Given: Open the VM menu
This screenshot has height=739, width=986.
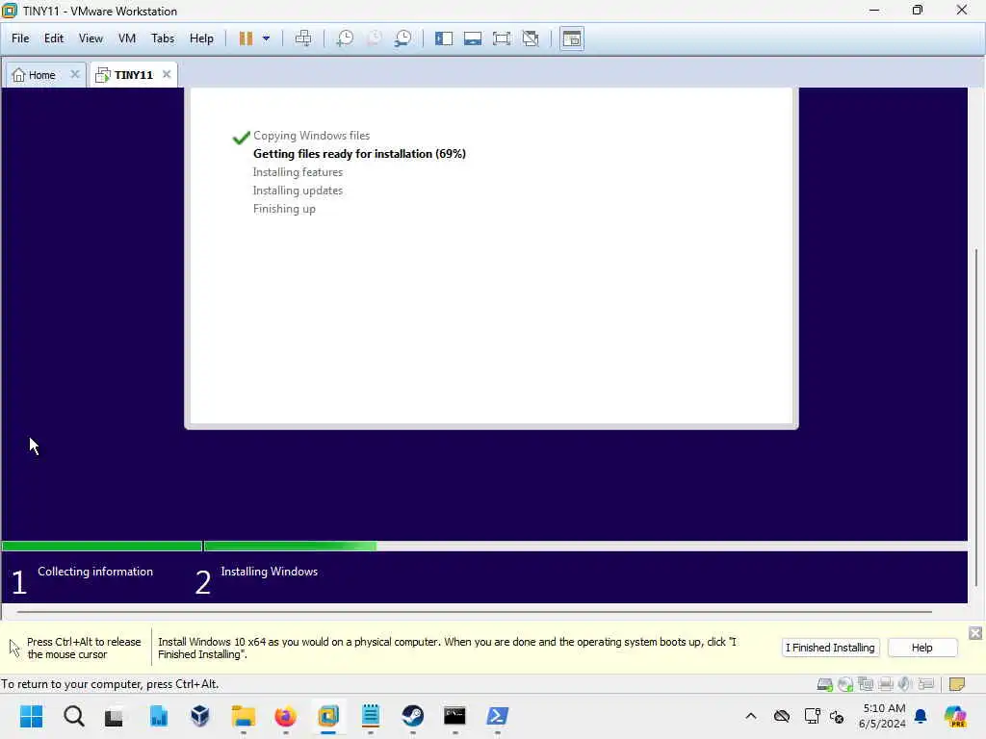Looking at the screenshot, I should point(127,38).
